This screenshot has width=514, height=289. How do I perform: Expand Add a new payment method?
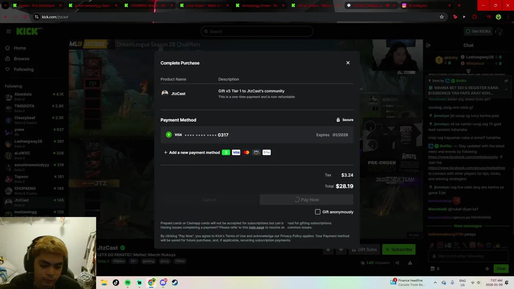point(192,153)
